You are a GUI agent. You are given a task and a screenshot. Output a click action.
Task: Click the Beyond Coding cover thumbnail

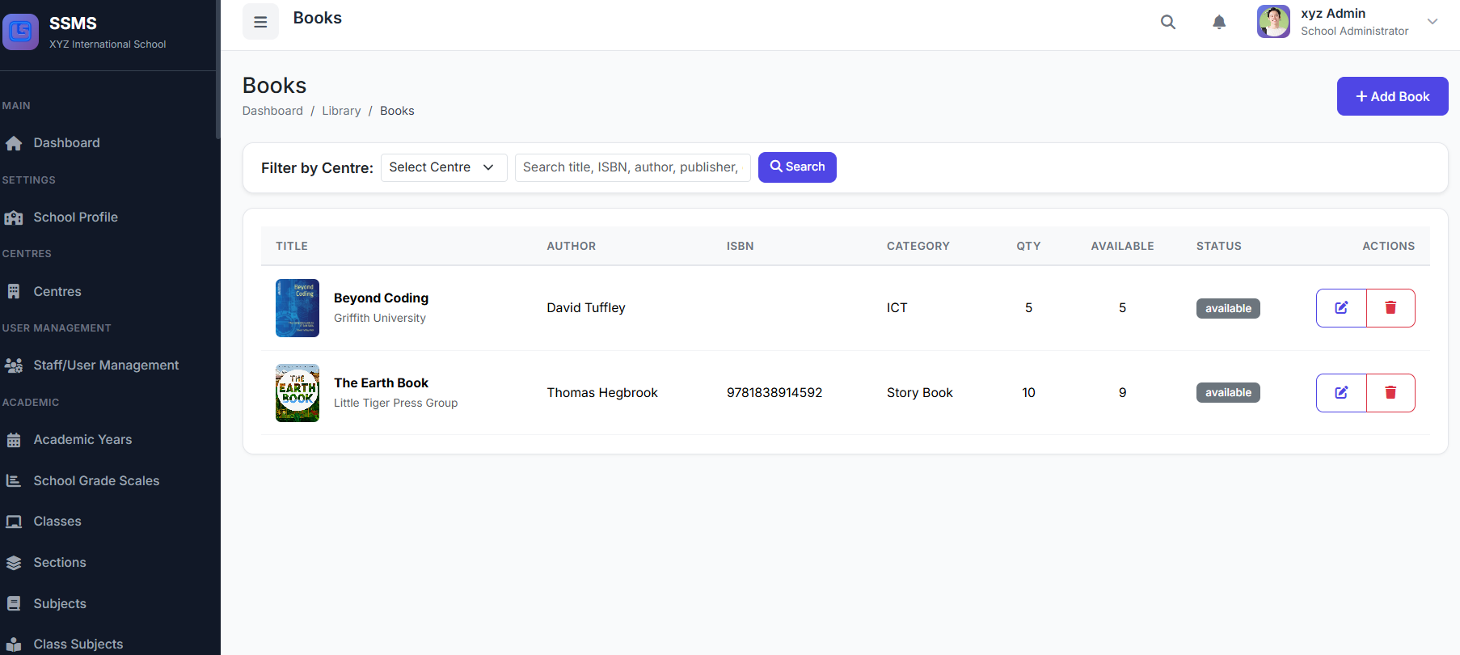point(297,308)
